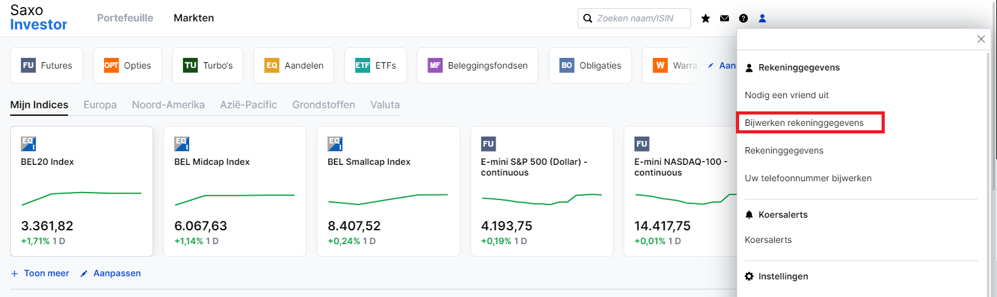The width and height of the screenshot is (997, 297).
Task: Click the Obligaties product button
Action: (590, 65)
